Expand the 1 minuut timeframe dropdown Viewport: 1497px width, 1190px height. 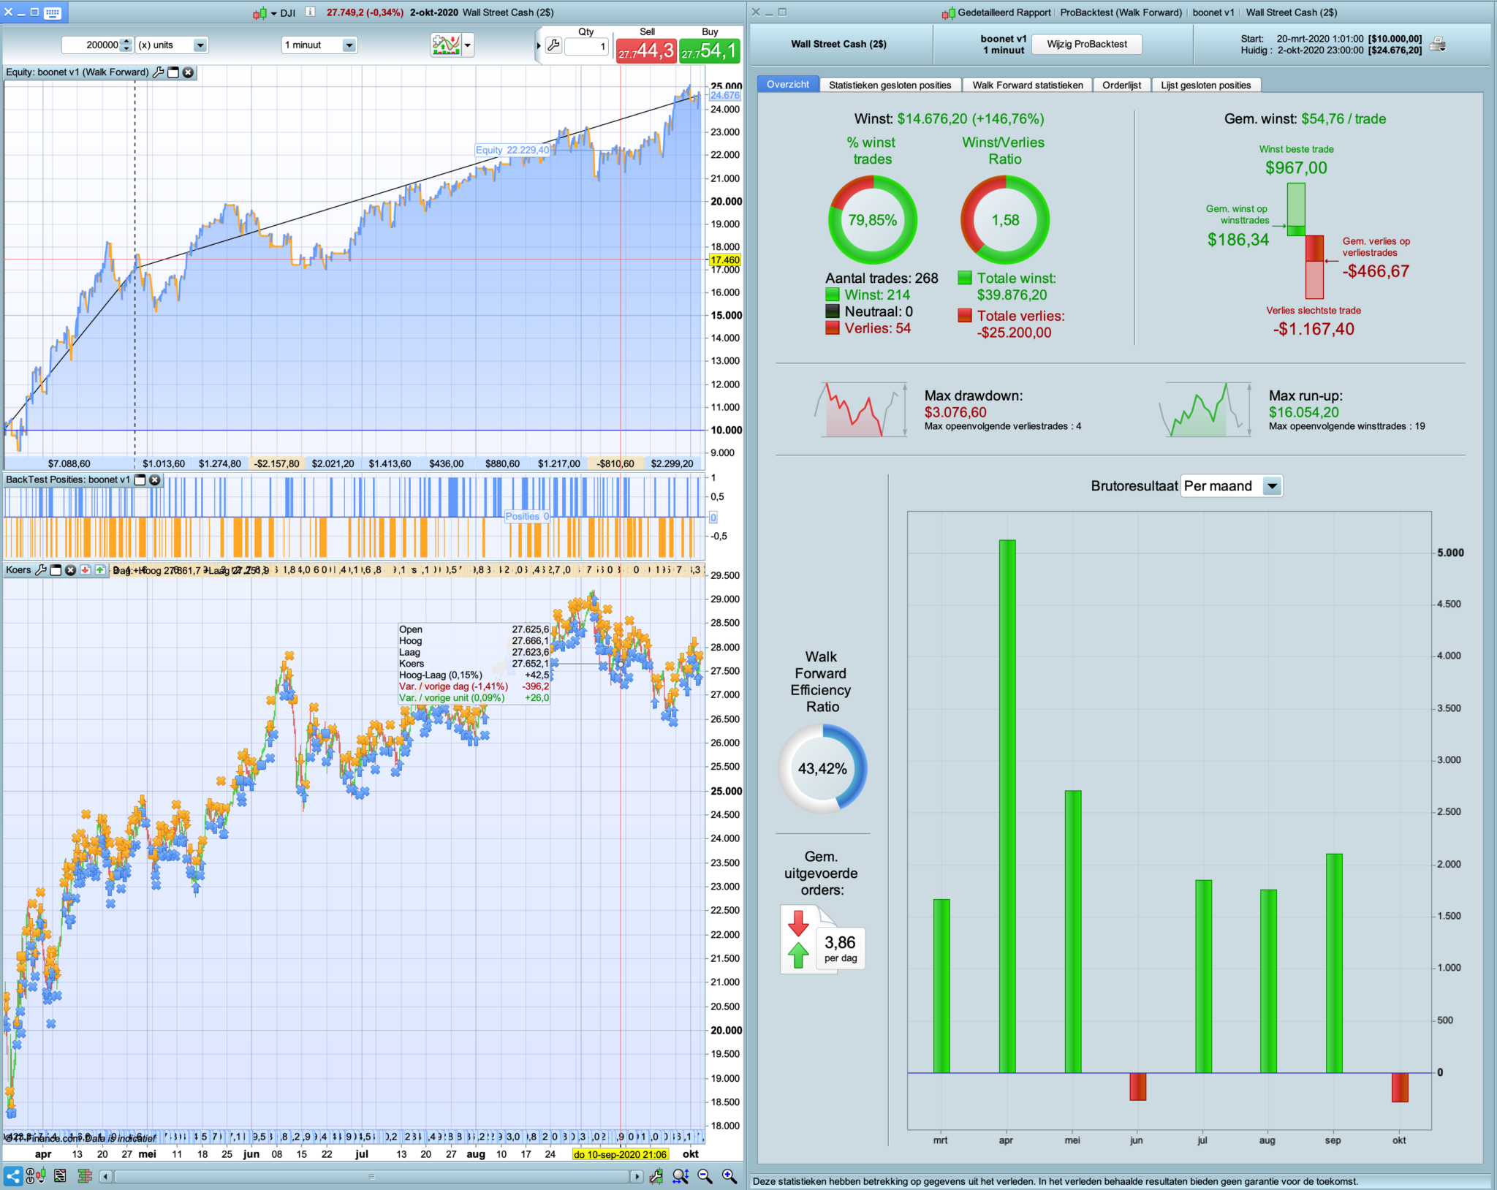point(349,45)
